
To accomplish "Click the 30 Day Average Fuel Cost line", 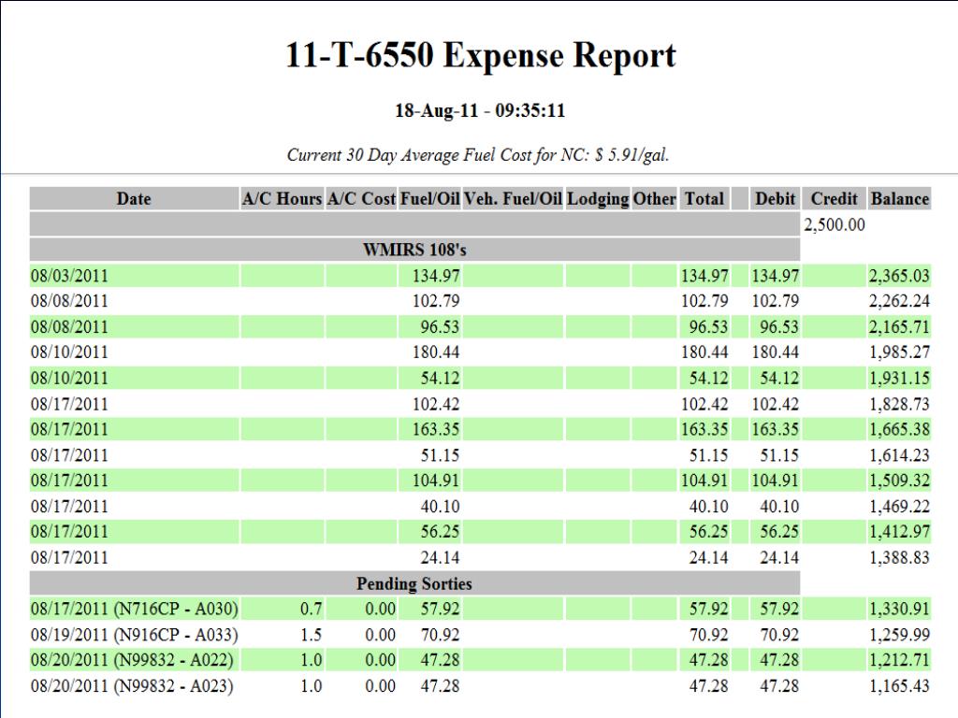I will 478,154.
